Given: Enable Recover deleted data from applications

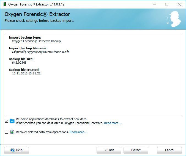Looking at the screenshot, I should pos(6,132).
